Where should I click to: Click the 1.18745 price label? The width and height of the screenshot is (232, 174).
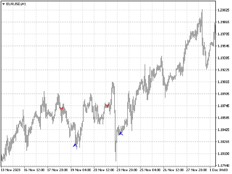[223, 106]
